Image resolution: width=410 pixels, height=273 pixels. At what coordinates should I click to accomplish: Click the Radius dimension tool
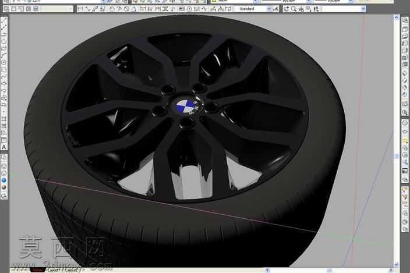point(112,9)
